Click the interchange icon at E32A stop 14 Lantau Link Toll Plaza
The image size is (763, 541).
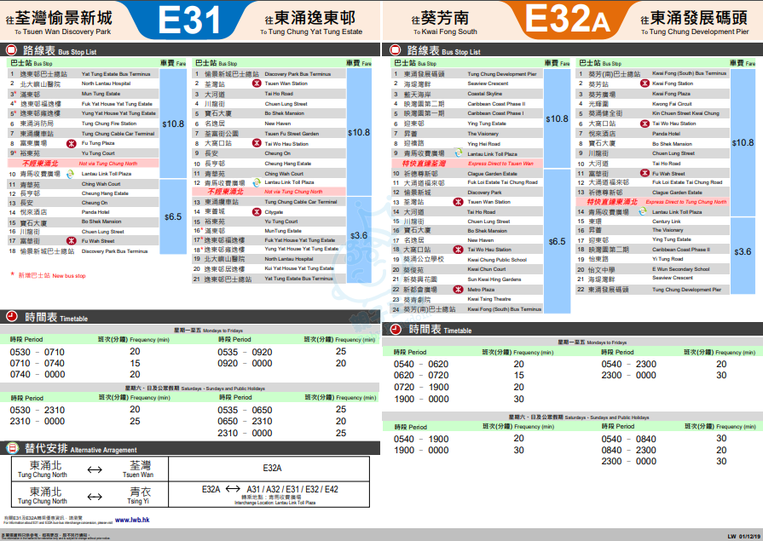[x=643, y=211]
